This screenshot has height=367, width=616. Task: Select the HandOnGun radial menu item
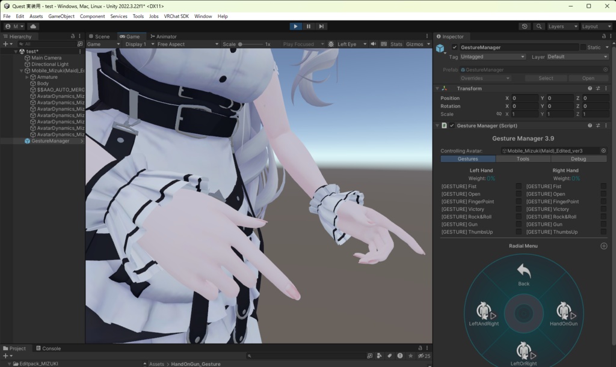coord(564,314)
